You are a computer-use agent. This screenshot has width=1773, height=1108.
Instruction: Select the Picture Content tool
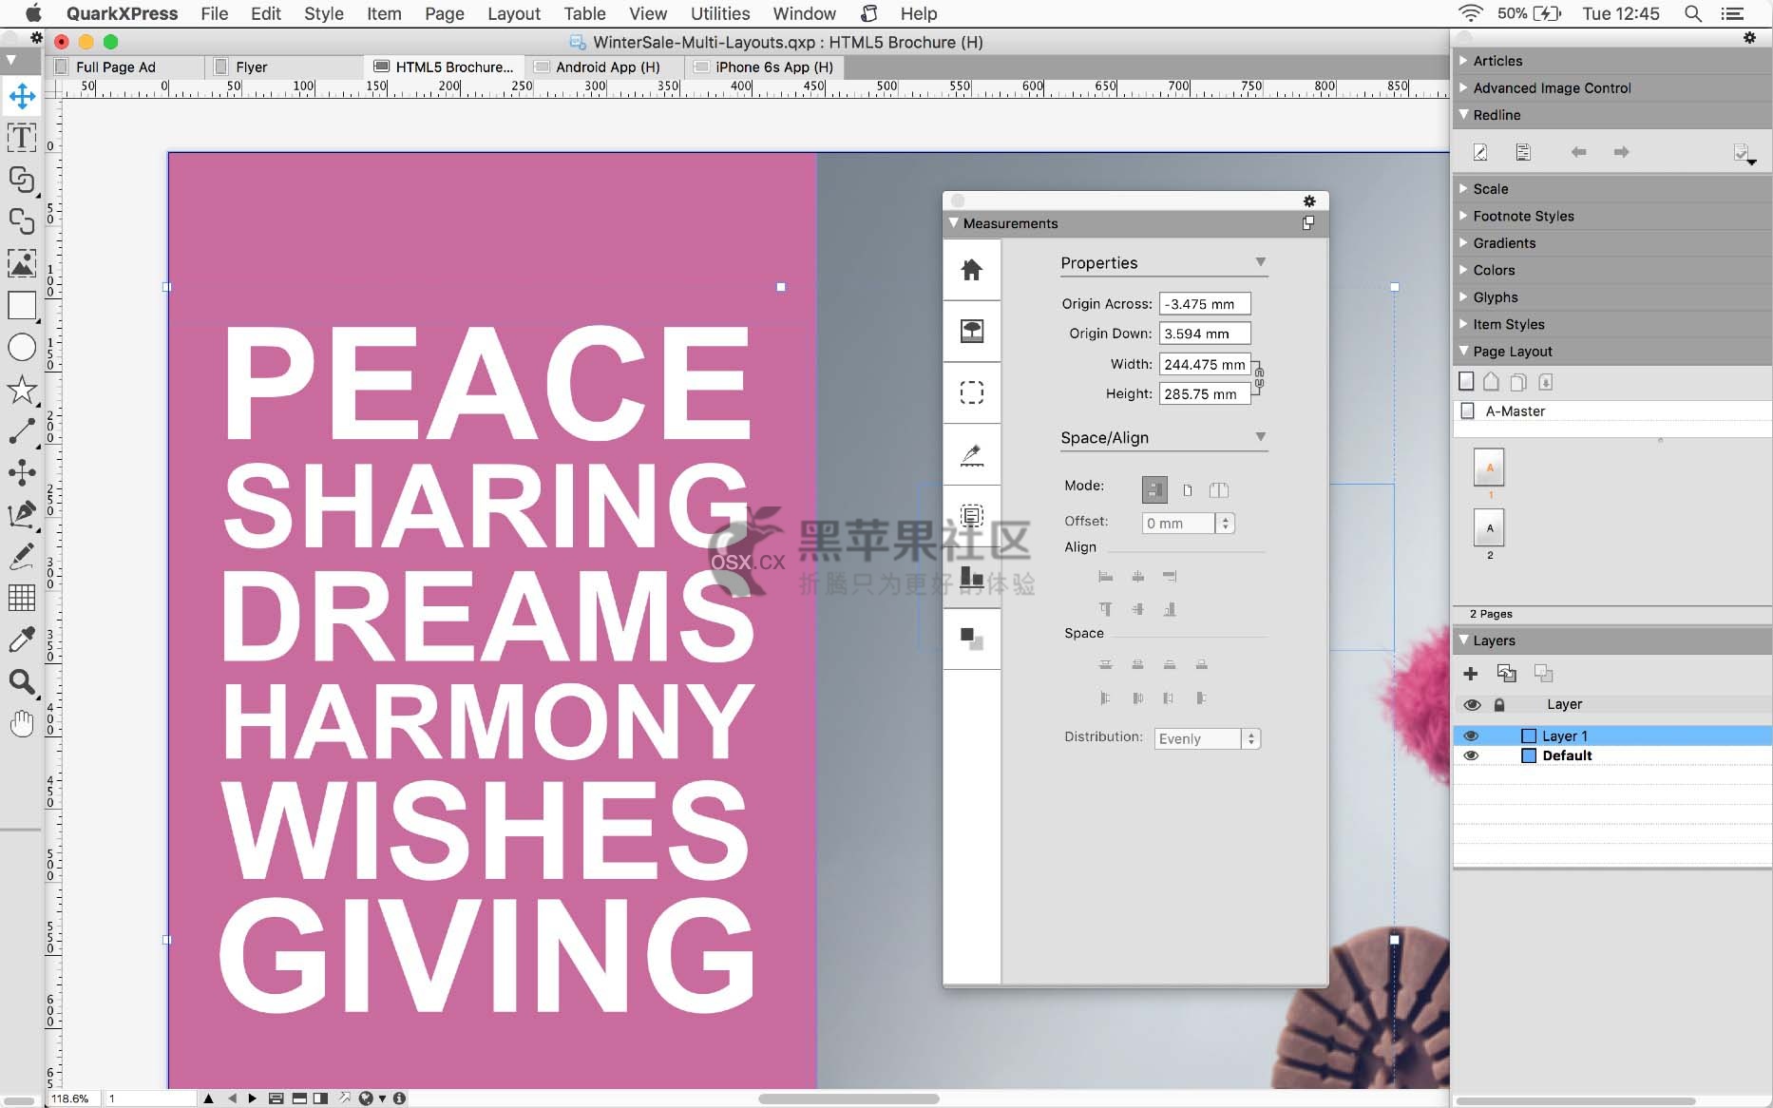coord(22,263)
